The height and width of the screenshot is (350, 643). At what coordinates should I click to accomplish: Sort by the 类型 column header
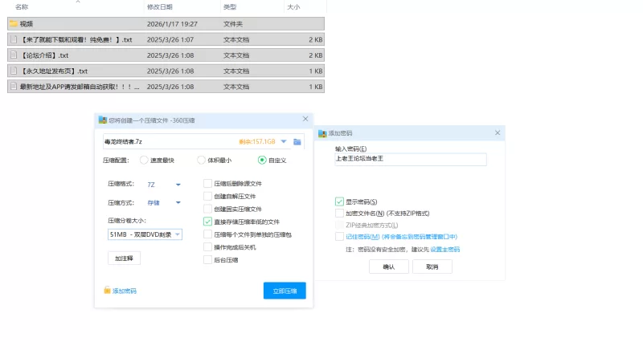coord(230,7)
